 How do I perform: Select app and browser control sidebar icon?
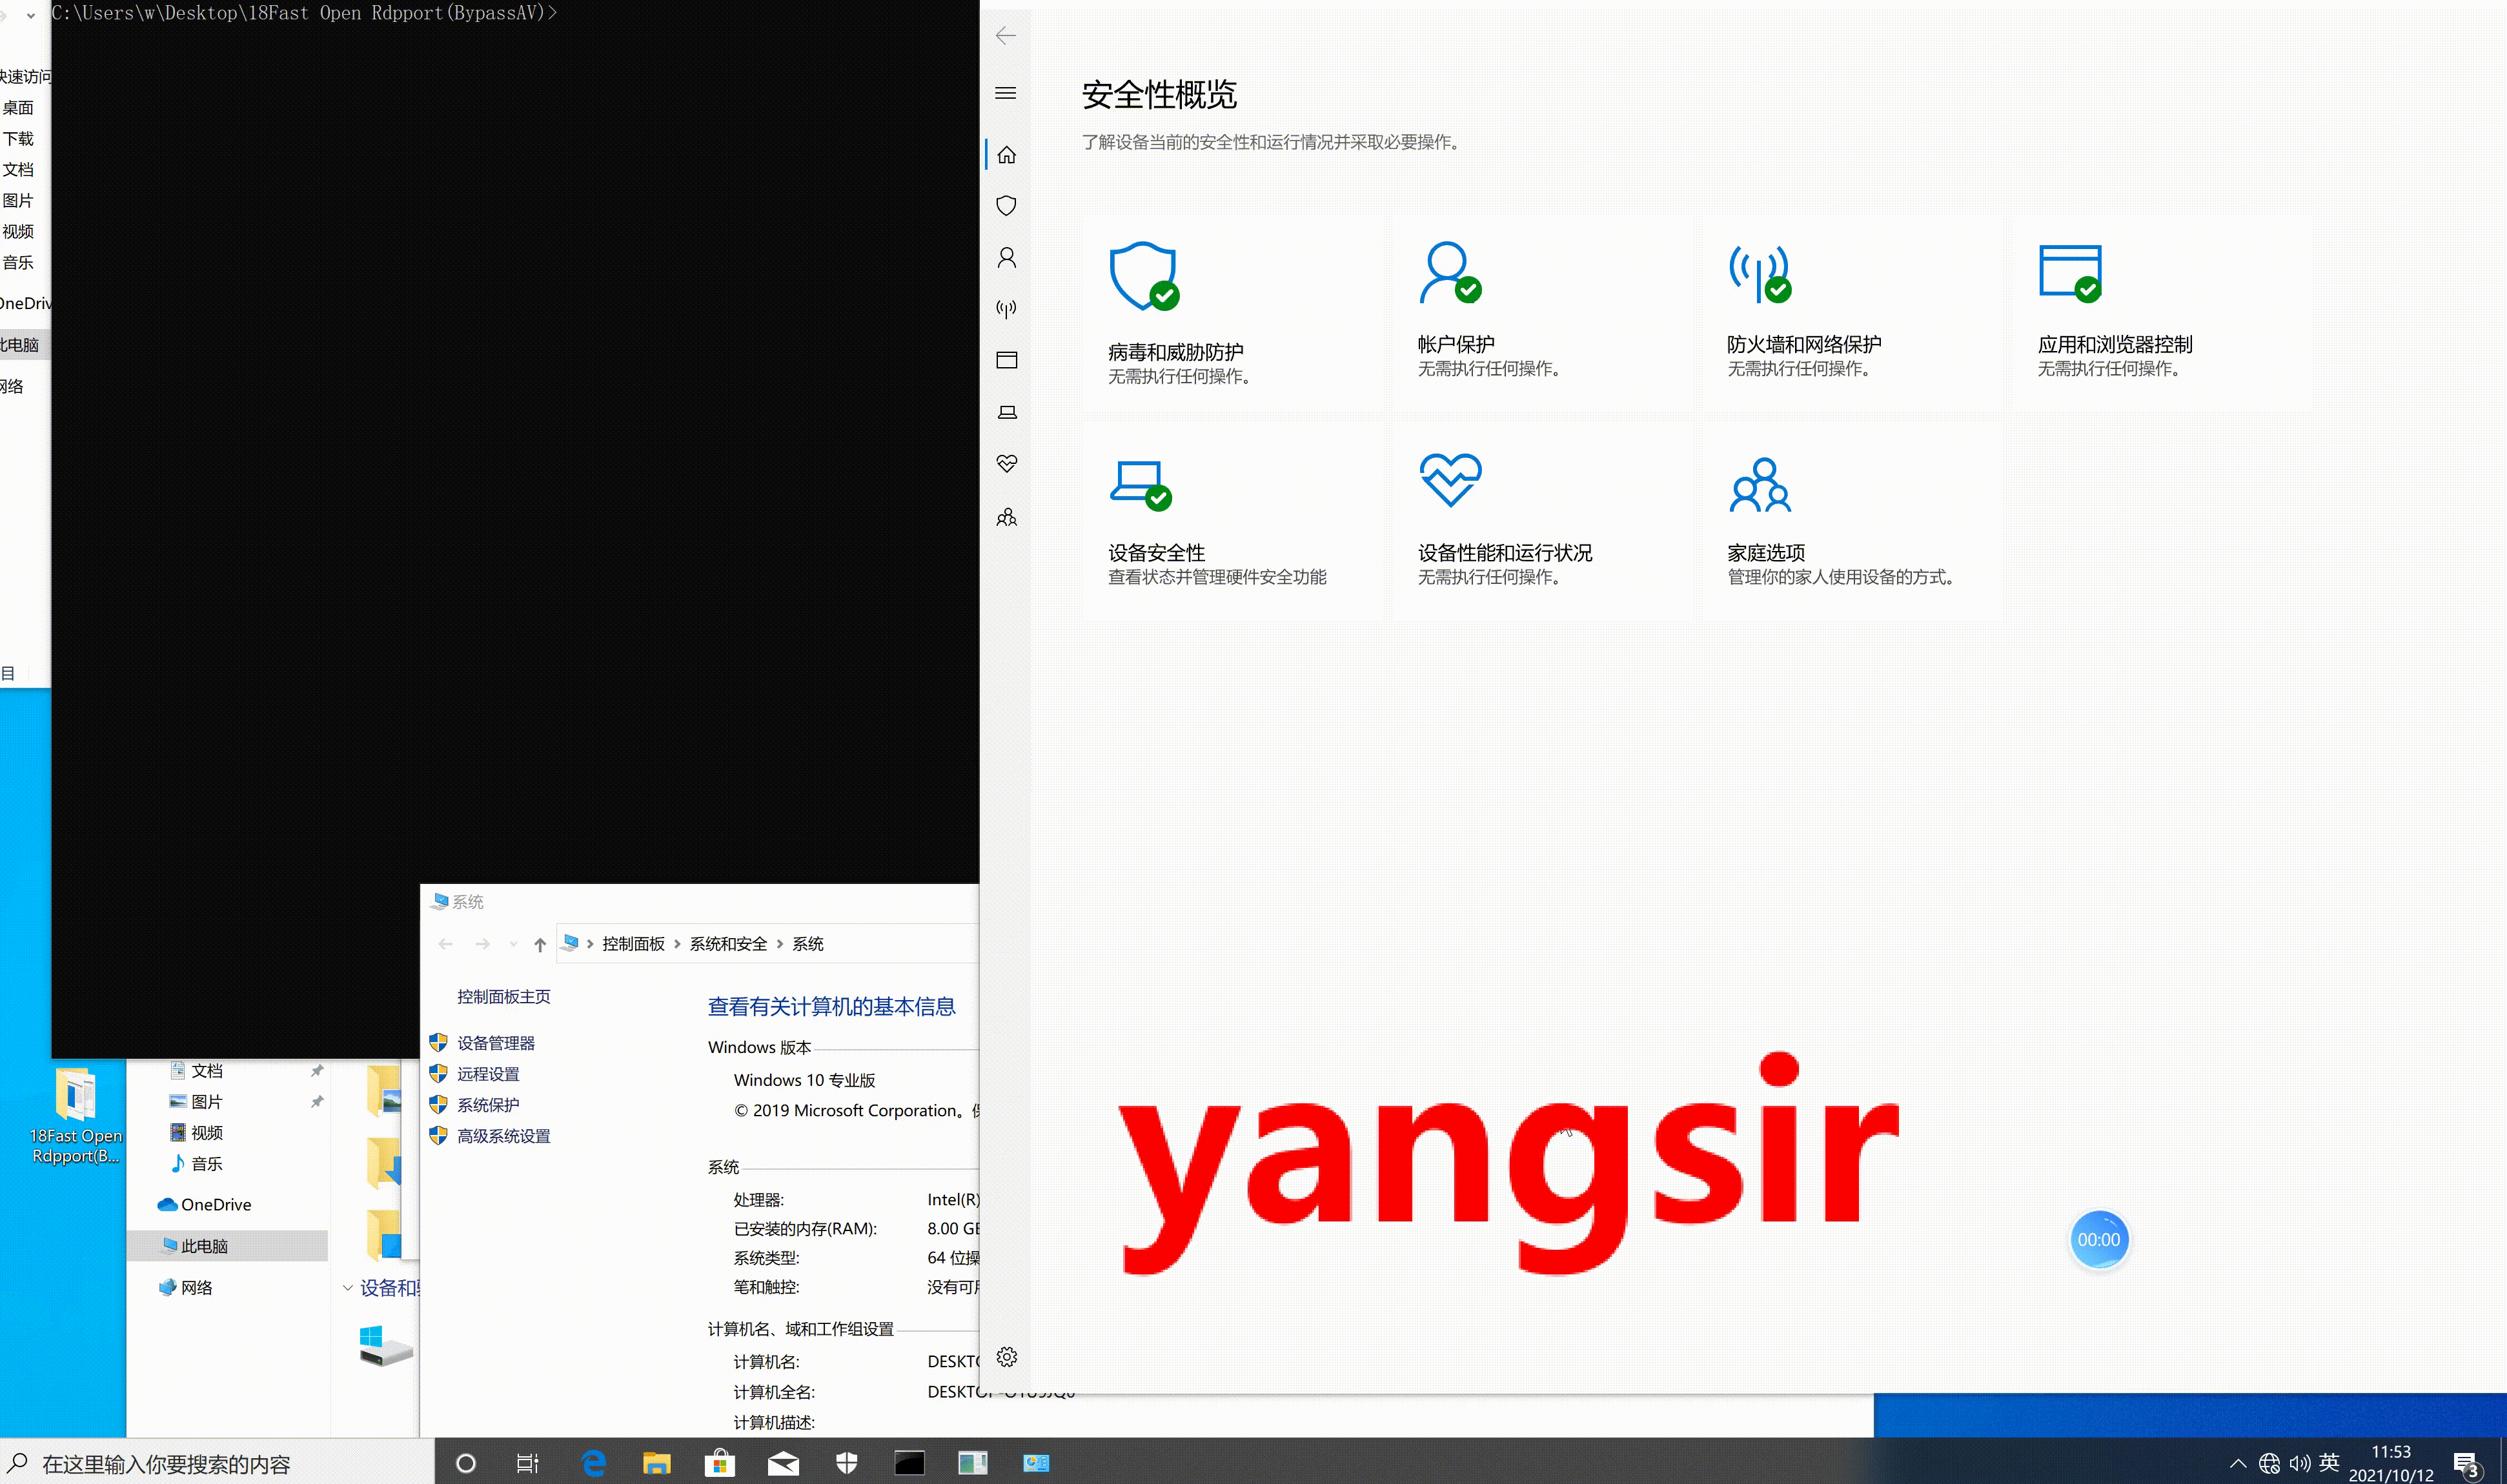pyautogui.click(x=1006, y=360)
